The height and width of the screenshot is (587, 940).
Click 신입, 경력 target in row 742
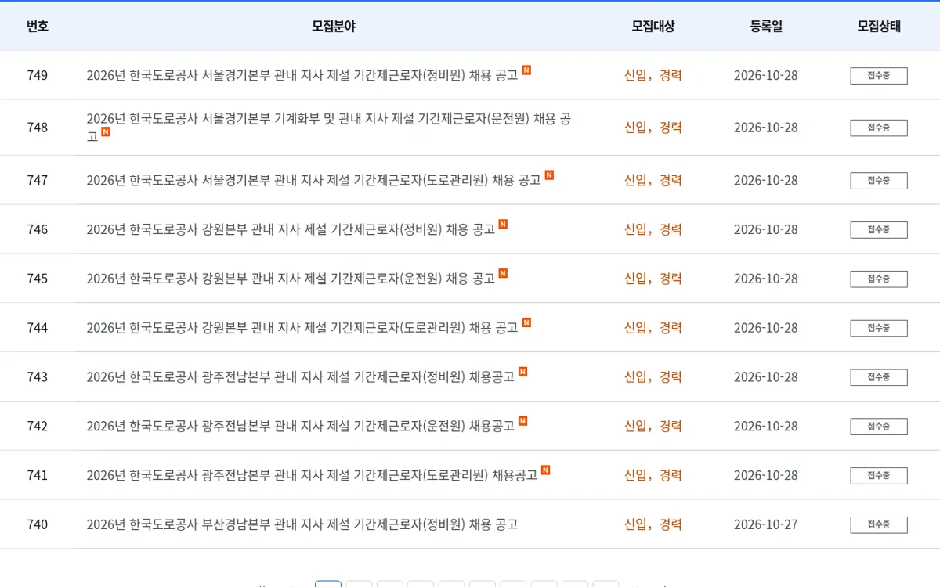[x=653, y=427]
